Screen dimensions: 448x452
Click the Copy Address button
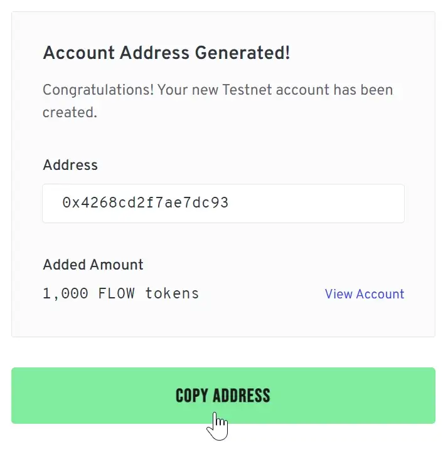[223, 396]
